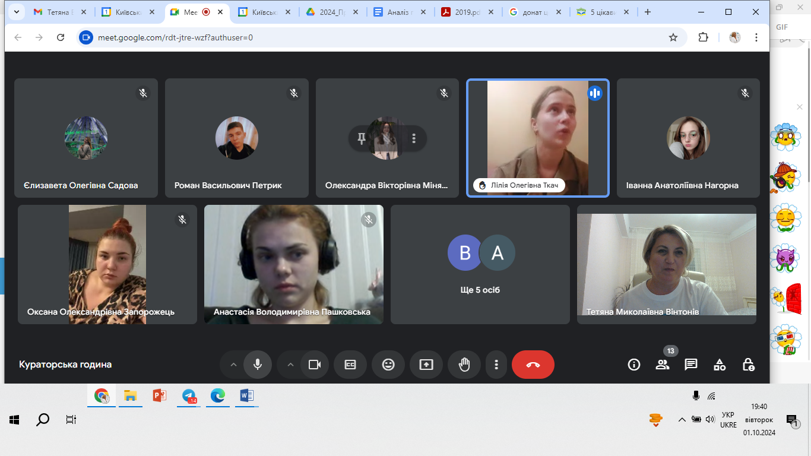Open host controls lock icon
The image size is (811, 456).
click(x=748, y=365)
